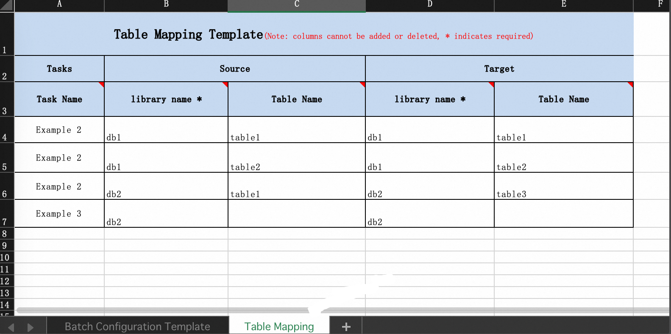The height and width of the screenshot is (334, 671).
Task: Click comment marker on Task Name cell
Action: 102,84
